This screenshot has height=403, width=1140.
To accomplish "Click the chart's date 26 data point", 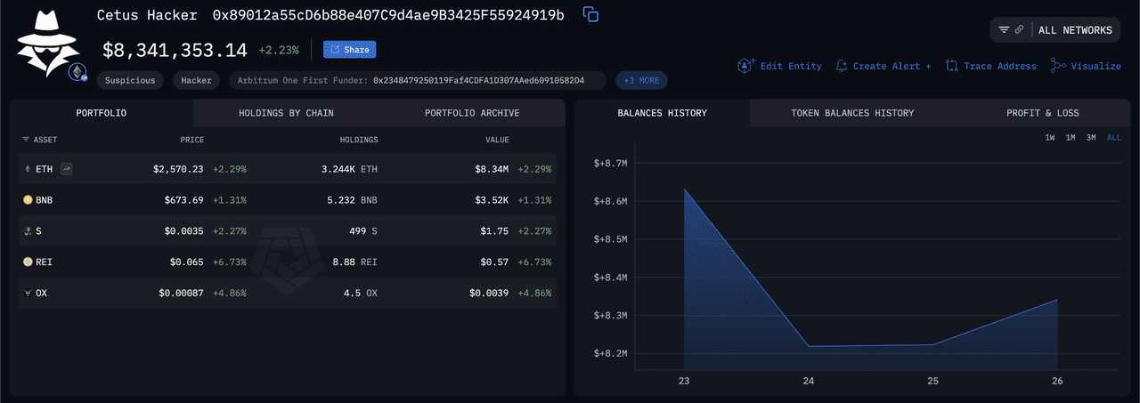I will 1057,300.
